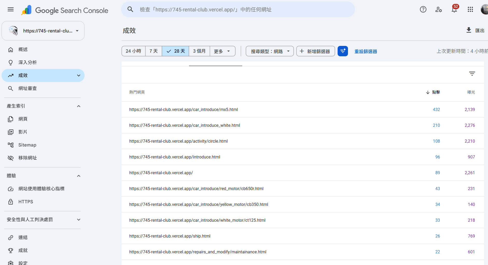This screenshot has height=265, width=488.
Task: Open 深入分析 insights in sidebar
Action: [x=43, y=62]
